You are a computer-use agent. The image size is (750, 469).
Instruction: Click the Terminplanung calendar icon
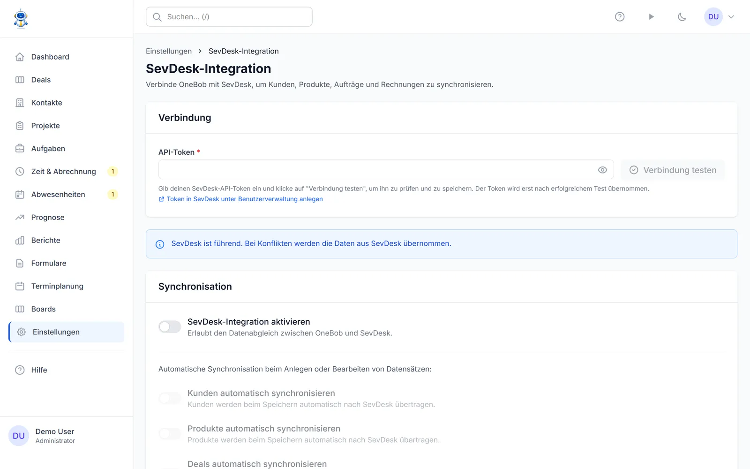[x=20, y=287]
